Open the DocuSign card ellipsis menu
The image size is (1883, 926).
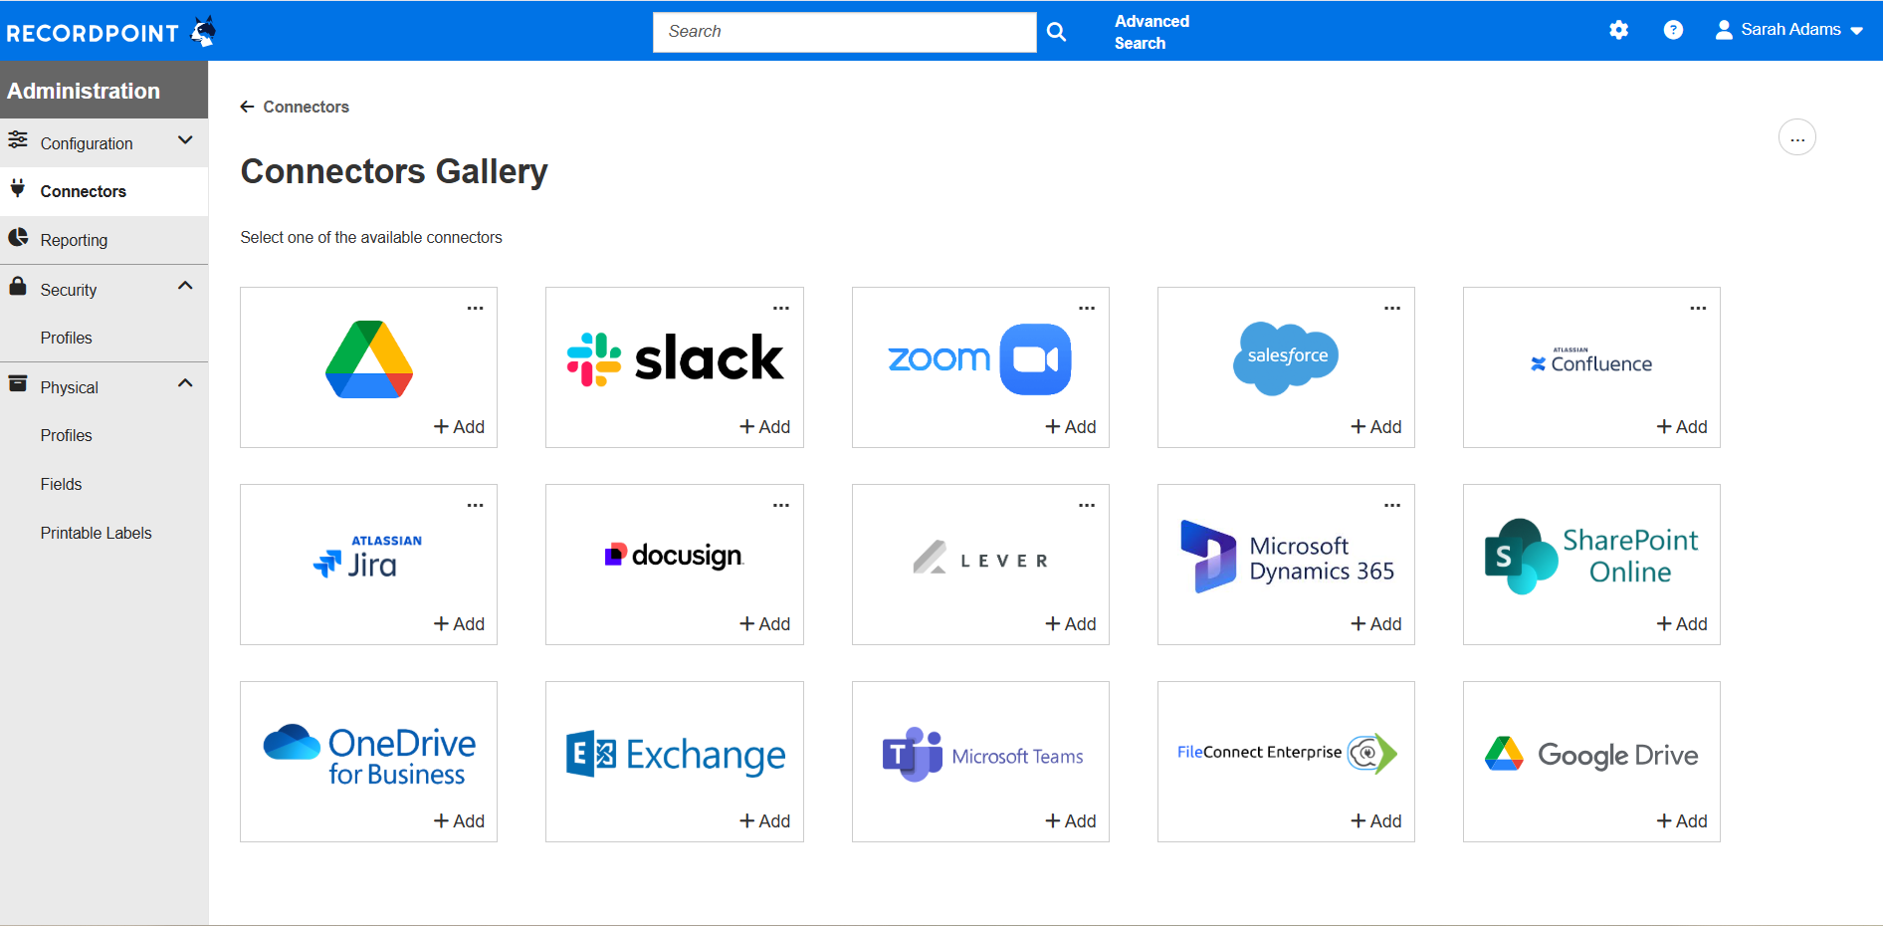(x=781, y=506)
